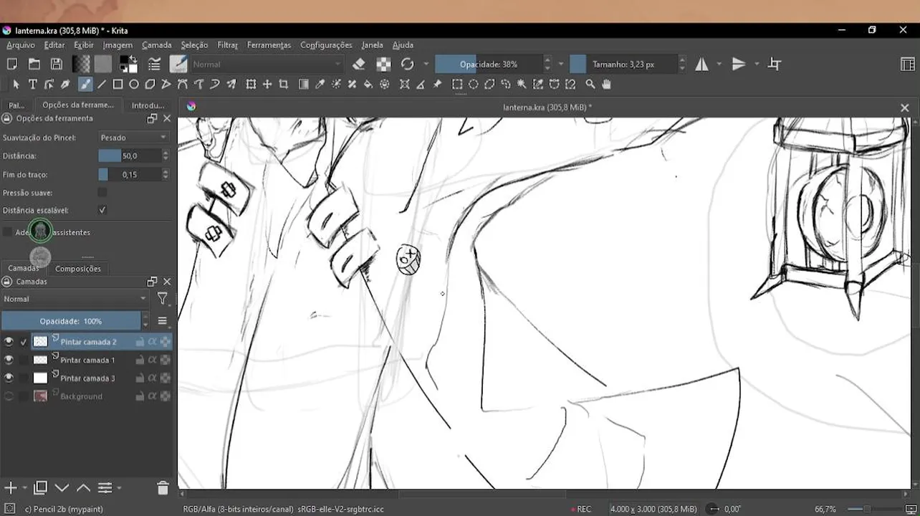Open the brush blending mode dropdown
Screen dimensions: 920x516
click(x=267, y=64)
